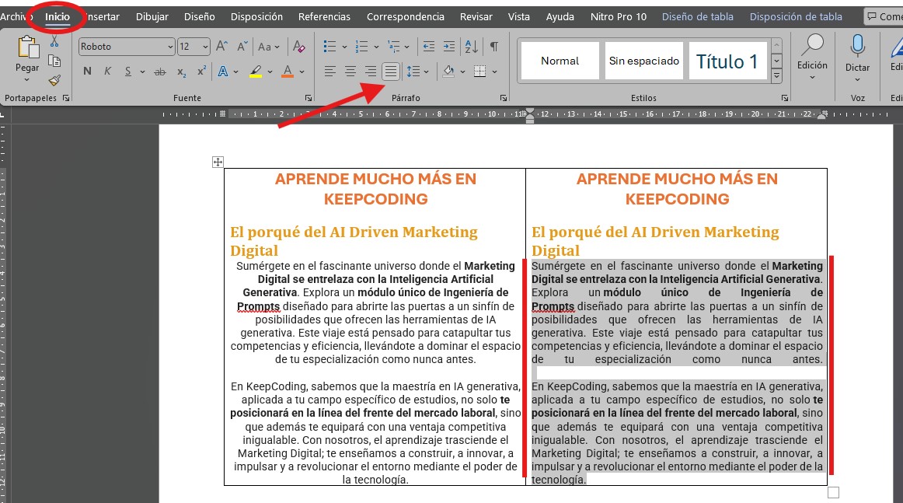Clear all formatting with the eraser A icon
The image size is (903, 503).
pyautogui.click(x=299, y=46)
